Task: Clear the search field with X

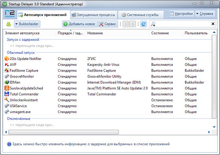Action: coord(213,24)
